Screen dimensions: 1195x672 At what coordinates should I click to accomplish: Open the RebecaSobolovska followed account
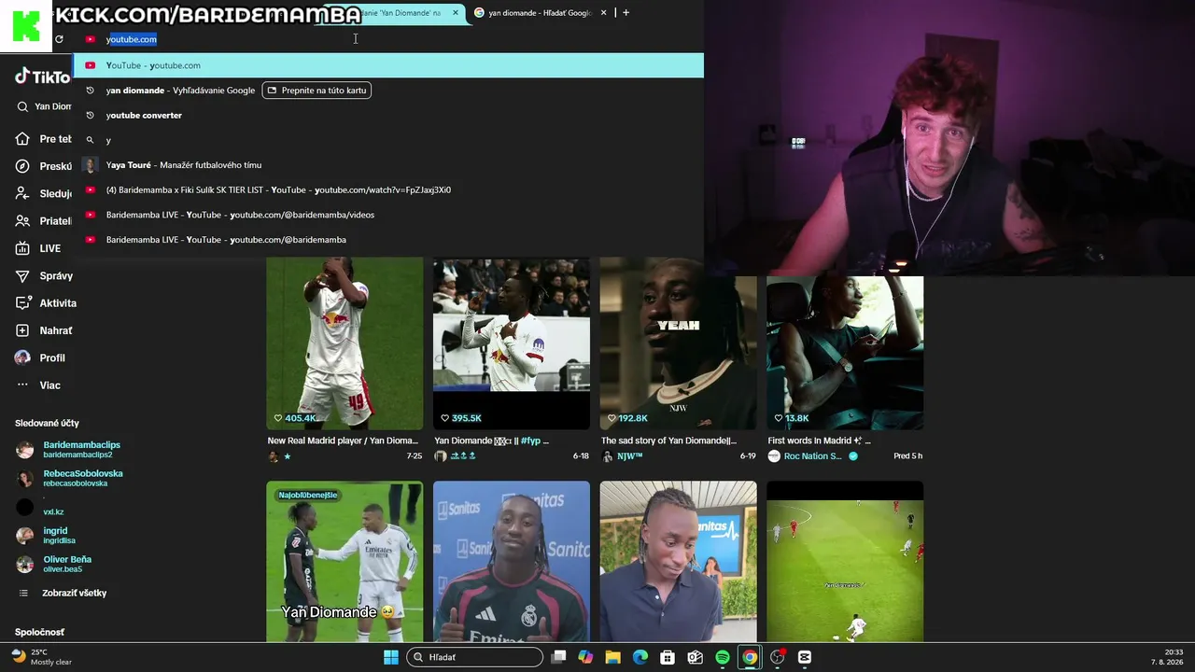(x=70, y=478)
